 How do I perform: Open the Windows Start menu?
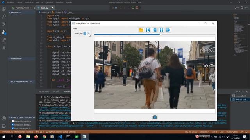click(x=4, y=136)
